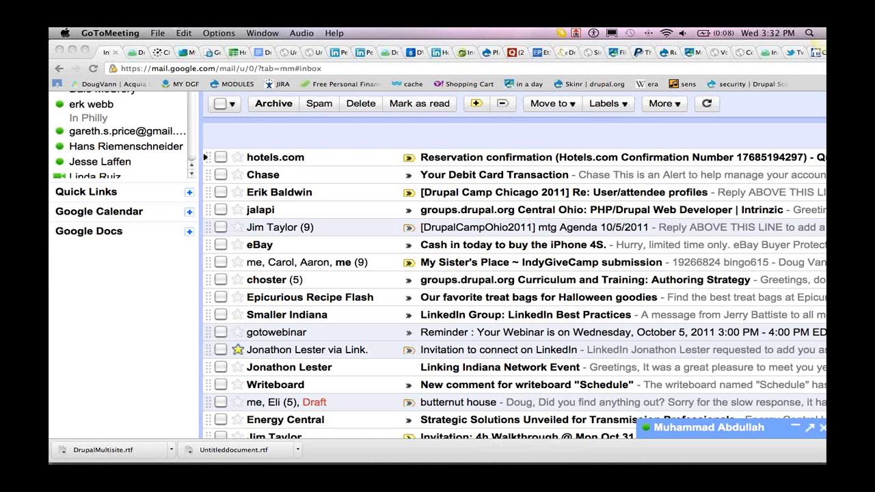Open the Move to dropdown
Viewport: 875px width, 492px height.
click(552, 103)
